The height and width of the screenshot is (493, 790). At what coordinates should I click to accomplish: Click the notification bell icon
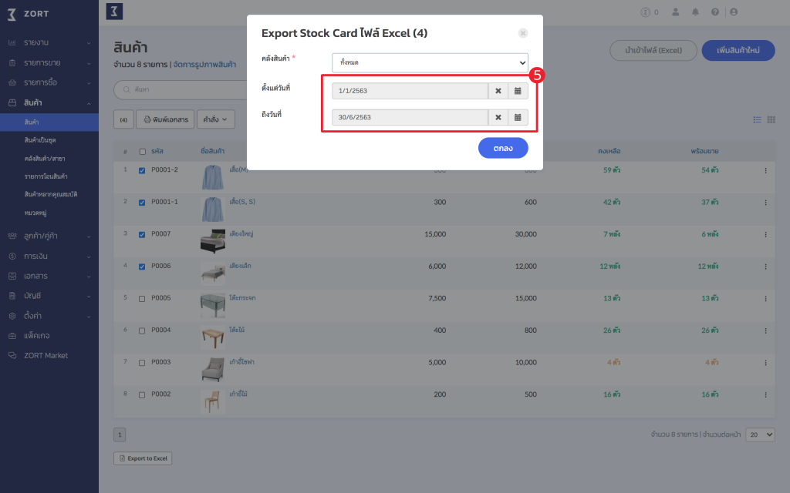695,12
